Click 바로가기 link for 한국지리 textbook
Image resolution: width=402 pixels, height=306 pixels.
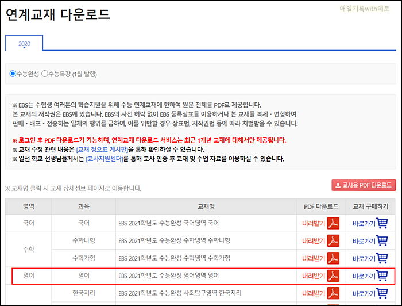click(x=364, y=294)
